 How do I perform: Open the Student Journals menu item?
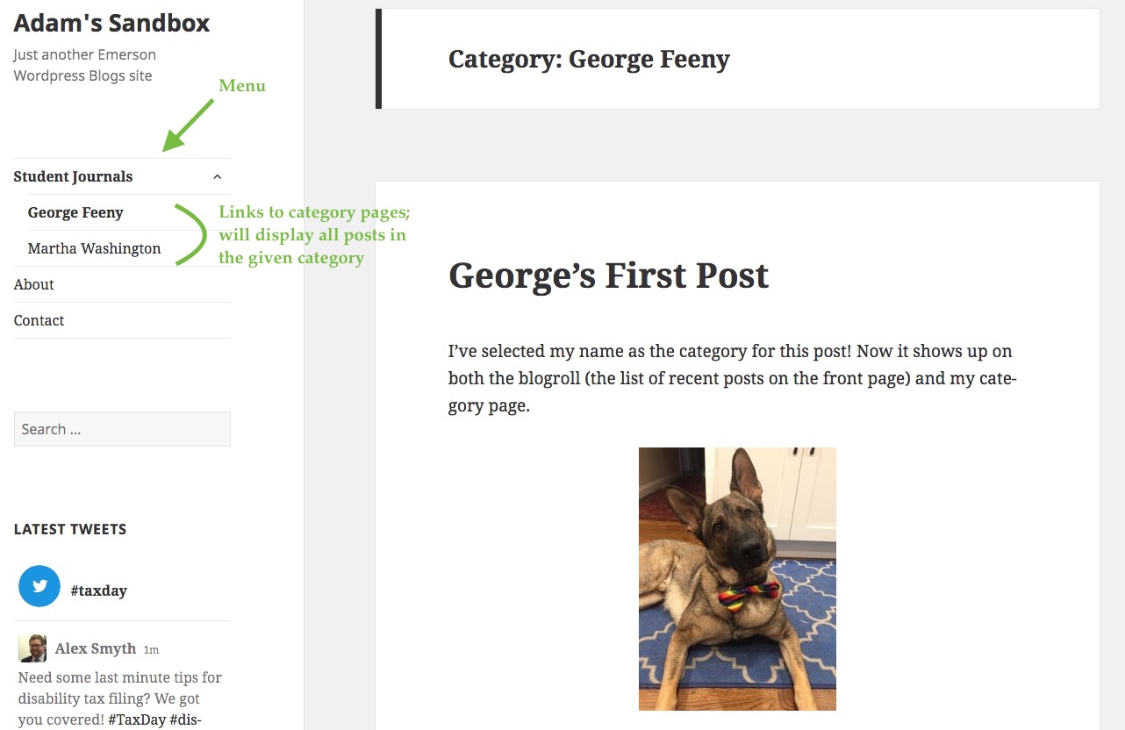(x=73, y=176)
